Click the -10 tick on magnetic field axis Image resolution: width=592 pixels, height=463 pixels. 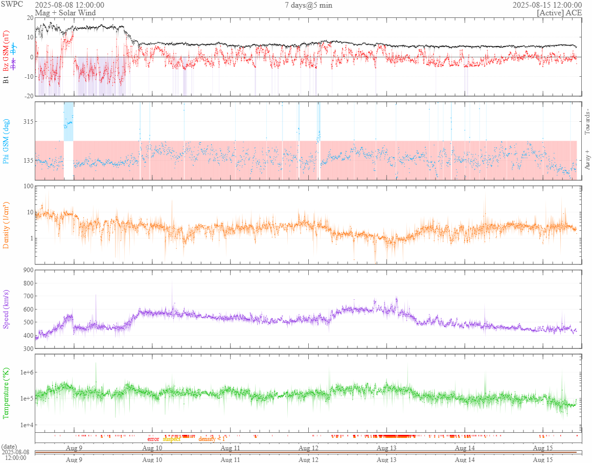click(x=29, y=76)
